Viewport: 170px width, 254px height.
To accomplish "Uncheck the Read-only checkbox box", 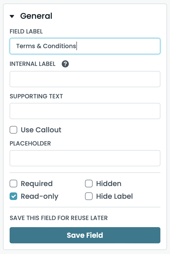I will point(13,196).
